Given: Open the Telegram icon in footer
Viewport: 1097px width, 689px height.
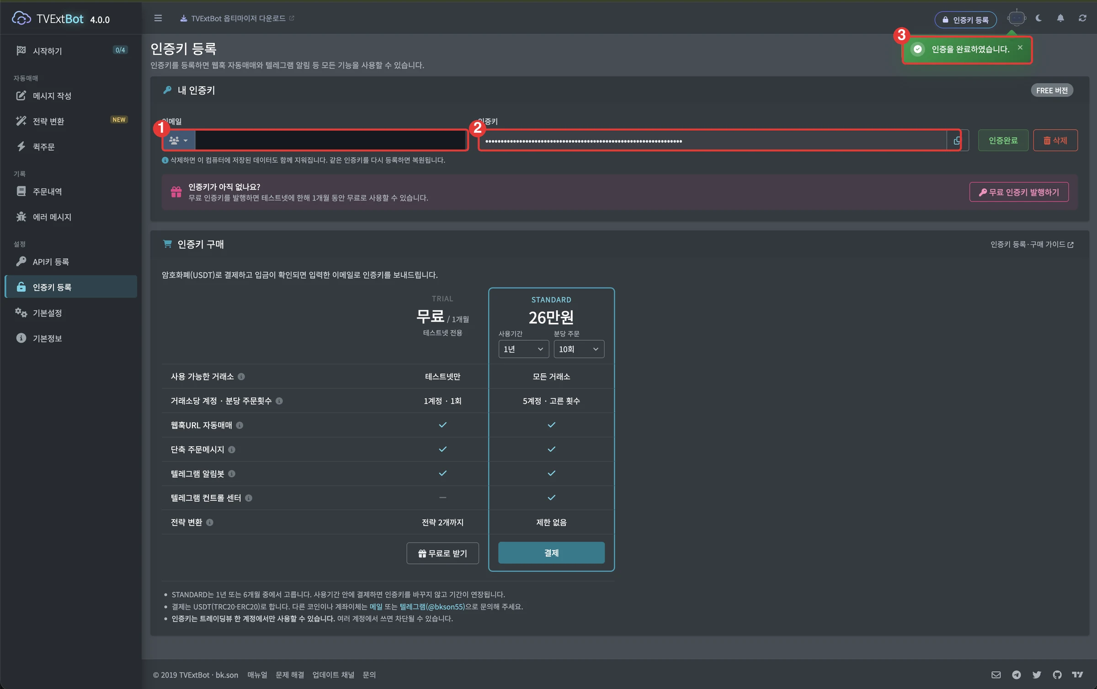Looking at the screenshot, I should click(1017, 675).
